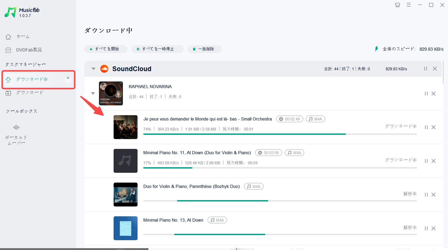Click Minimal Piano No. 11 thumbnail

pyautogui.click(x=126, y=161)
